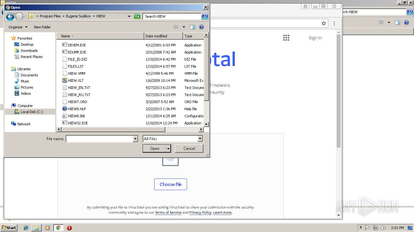Click the search magnifier in Open dialog
The height and width of the screenshot is (232, 414).
click(204, 16)
